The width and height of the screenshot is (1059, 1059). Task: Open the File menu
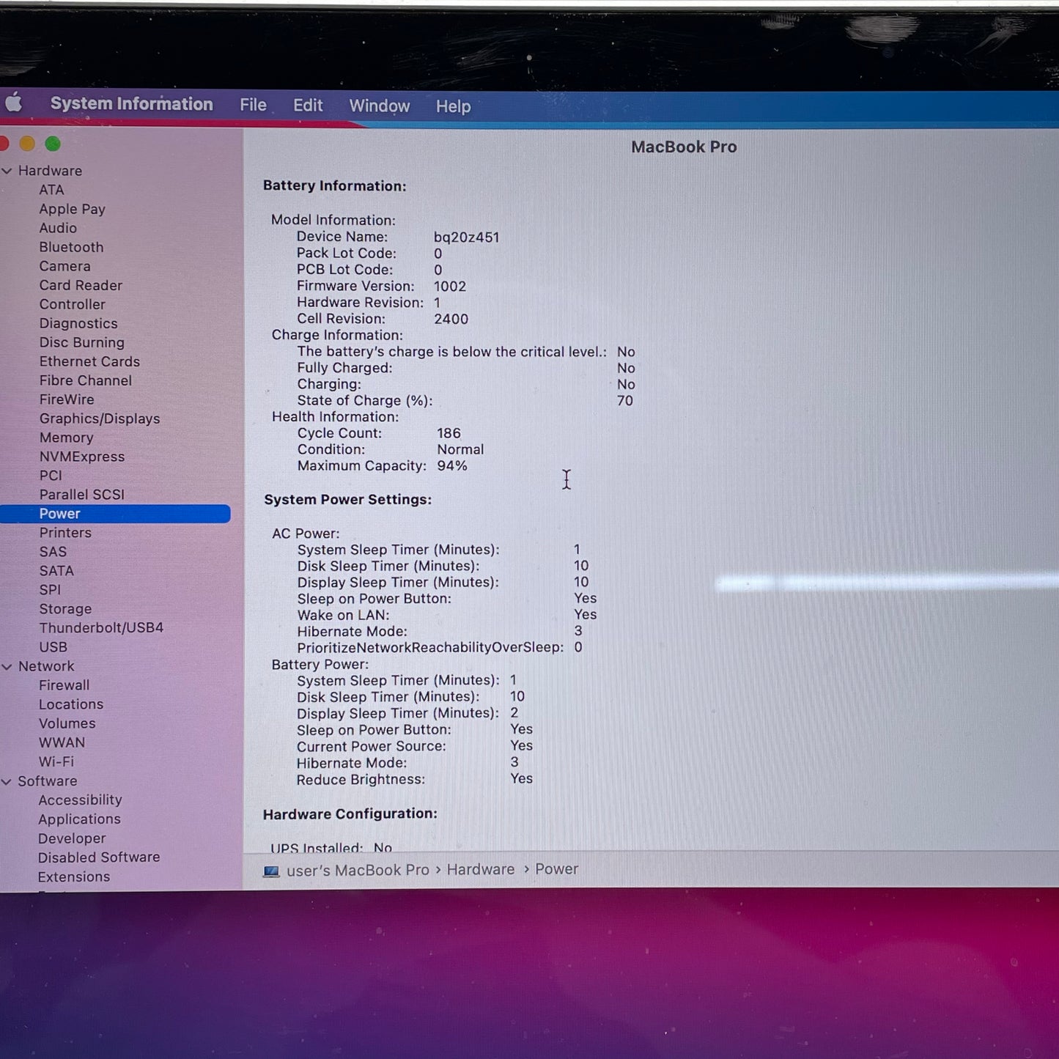pos(253,105)
